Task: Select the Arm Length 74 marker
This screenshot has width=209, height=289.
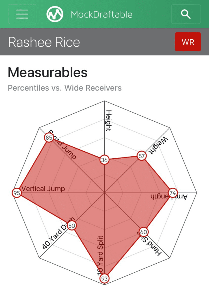Action: pyautogui.click(x=173, y=193)
